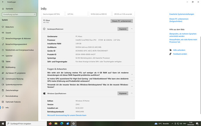
Task: Open Überprüfen, ob mehrere Sprachen link
Action: (x=183, y=35)
